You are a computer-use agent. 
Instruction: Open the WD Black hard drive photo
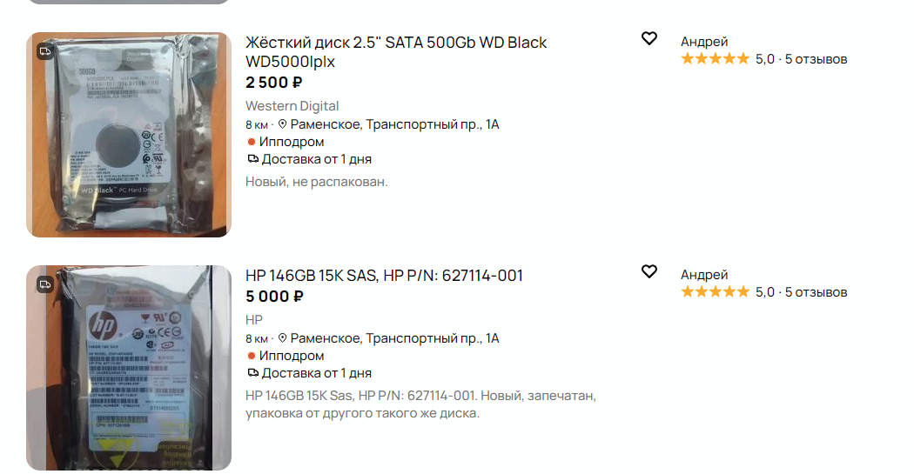[x=129, y=135]
